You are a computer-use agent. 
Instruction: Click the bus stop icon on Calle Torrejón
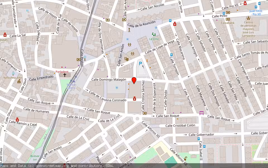coord(171,55)
